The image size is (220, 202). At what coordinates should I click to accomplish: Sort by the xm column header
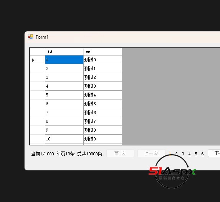[103, 52]
